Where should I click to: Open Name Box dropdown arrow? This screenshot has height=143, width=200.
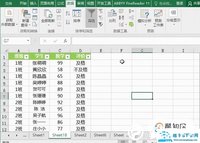tap(28, 41)
